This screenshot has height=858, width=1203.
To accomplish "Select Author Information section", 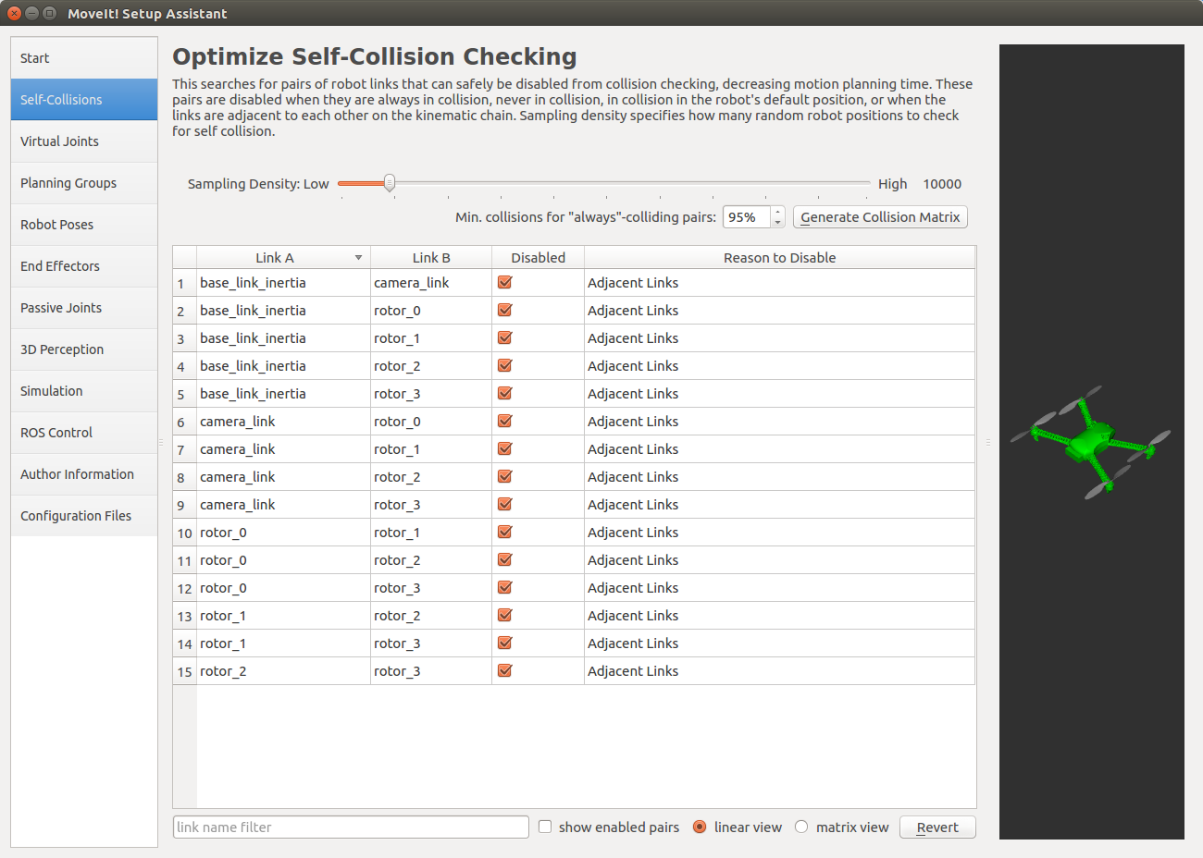I will tap(84, 474).
